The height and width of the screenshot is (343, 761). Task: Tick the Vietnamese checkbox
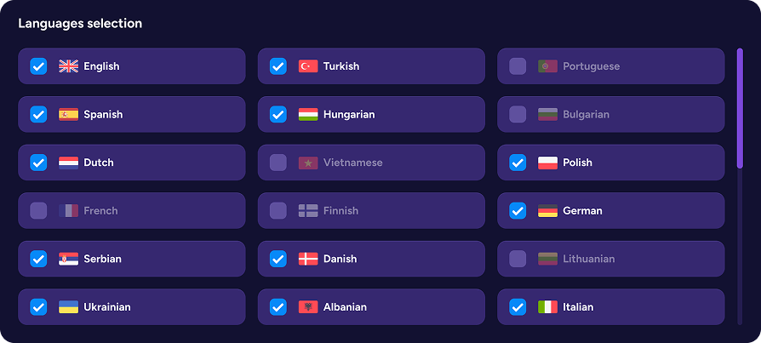[278, 163]
